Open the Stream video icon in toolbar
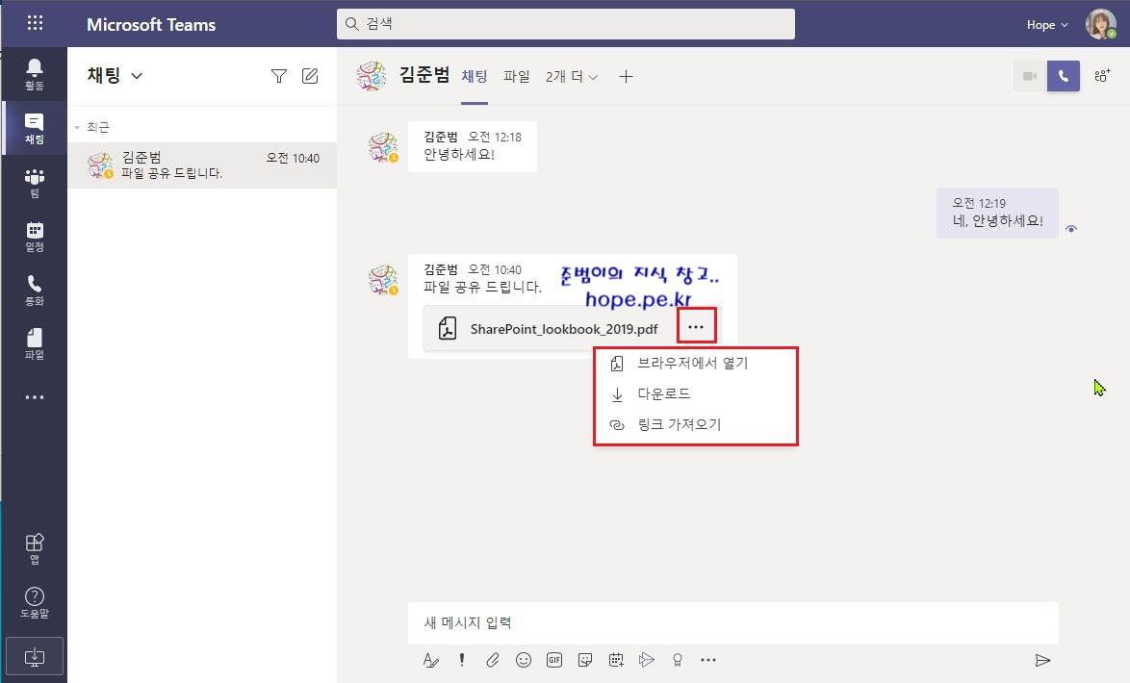Screen dimensions: 1130x683 click(x=647, y=660)
